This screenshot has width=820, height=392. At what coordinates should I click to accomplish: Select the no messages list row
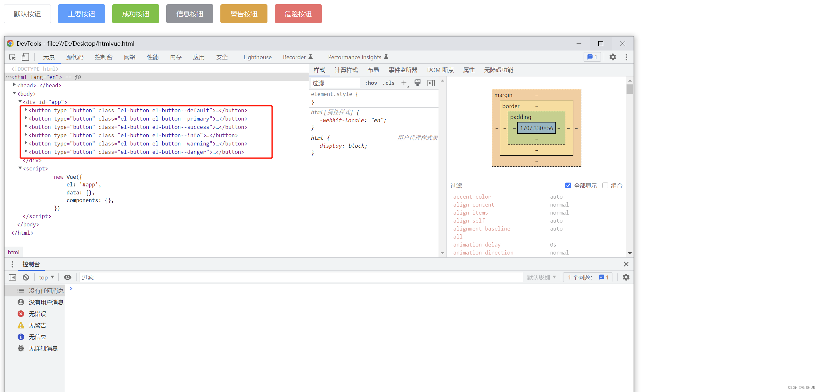click(35, 291)
